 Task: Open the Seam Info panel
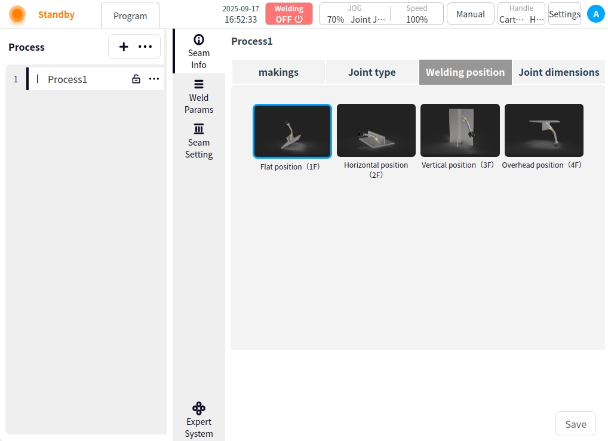[x=199, y=51]
